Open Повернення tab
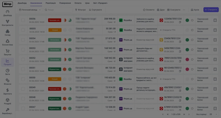 click(x=65, y=3)
